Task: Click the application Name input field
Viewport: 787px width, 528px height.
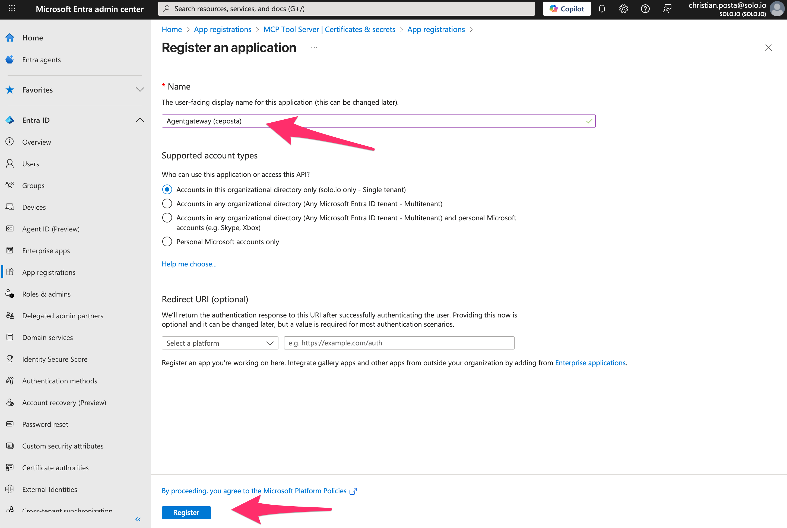Action: point(377,121)
